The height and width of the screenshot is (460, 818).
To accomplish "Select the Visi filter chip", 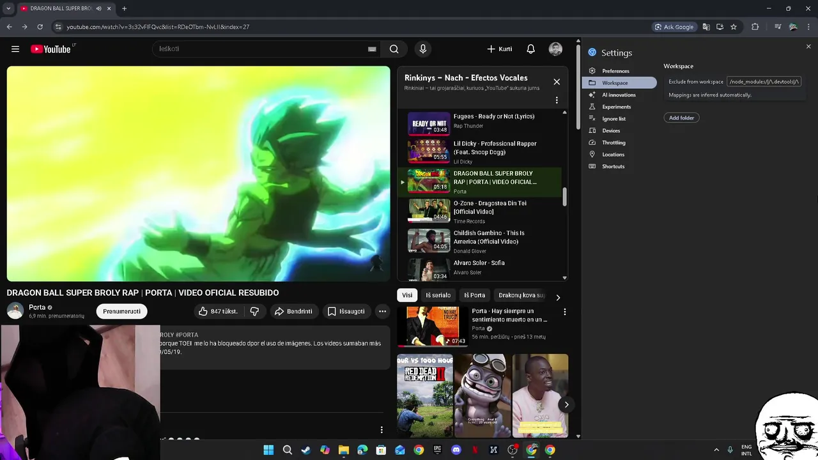I will [x=407, y=295].
